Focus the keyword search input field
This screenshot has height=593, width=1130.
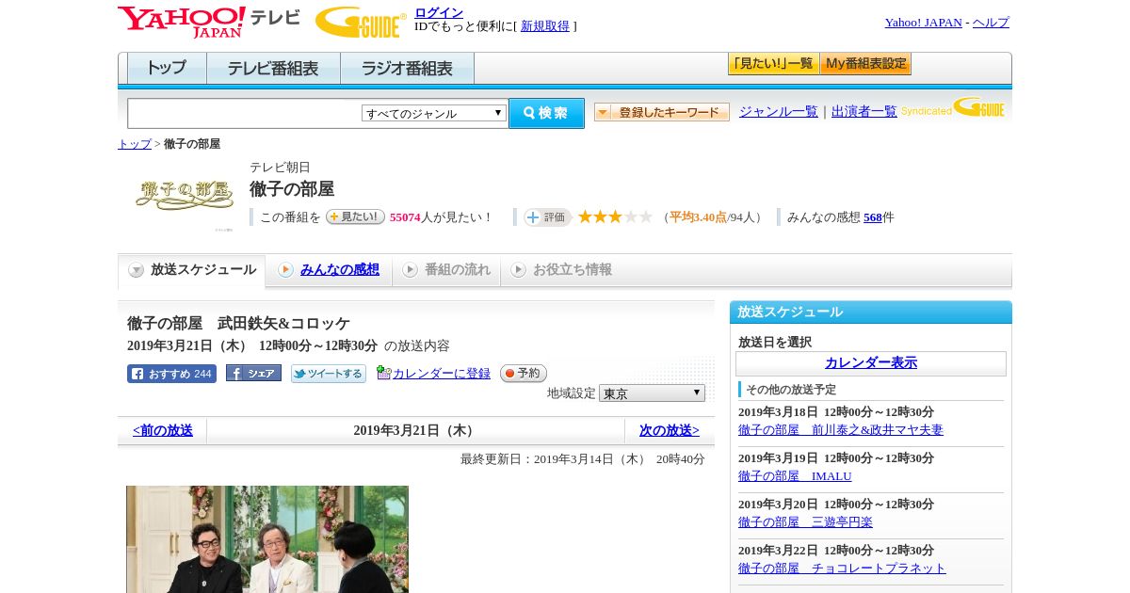point(245,113)
